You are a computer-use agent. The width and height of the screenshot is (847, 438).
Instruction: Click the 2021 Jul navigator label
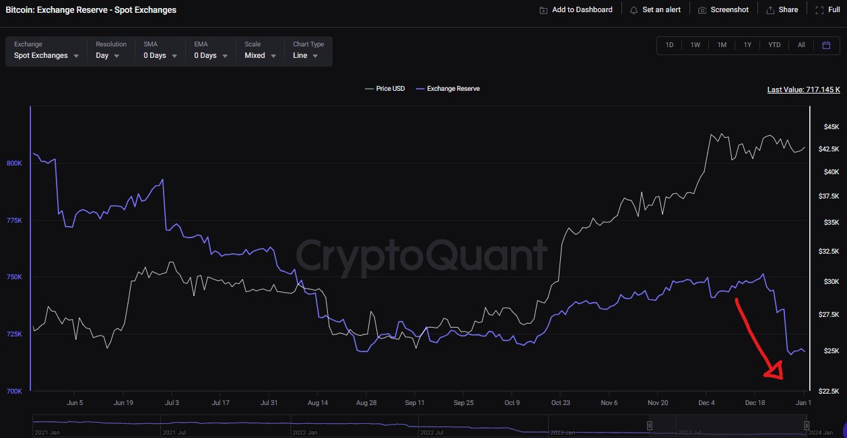click(173, 433)
